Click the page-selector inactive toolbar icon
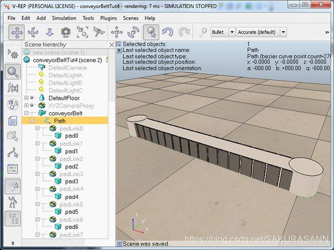 (203, 32)
